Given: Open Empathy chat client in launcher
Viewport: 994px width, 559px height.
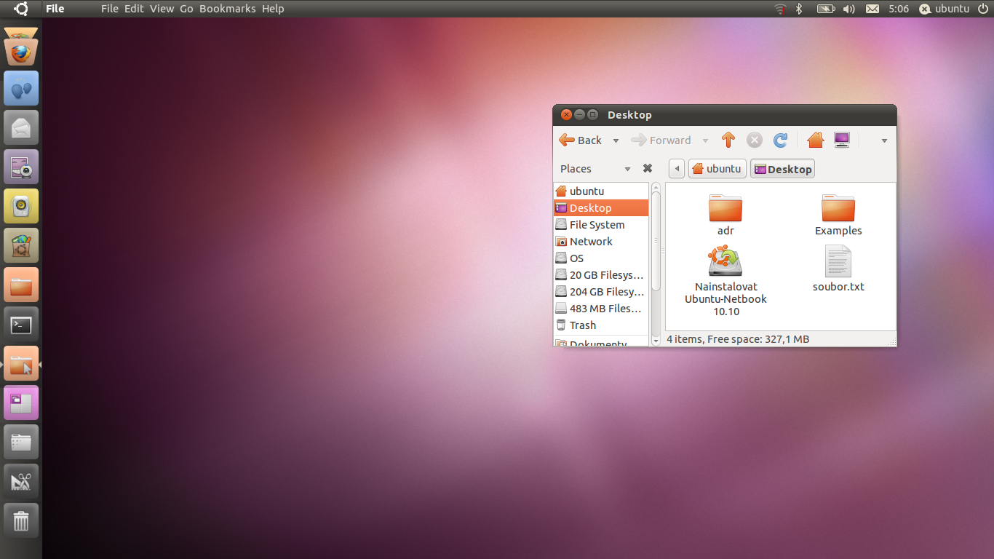Looking at the screenshot, I should 21,88.
